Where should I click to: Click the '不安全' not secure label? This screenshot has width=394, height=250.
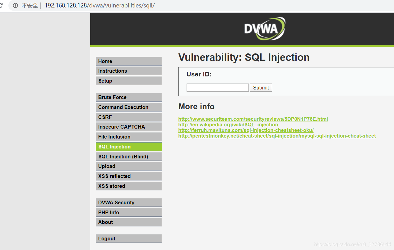[30, 6]
